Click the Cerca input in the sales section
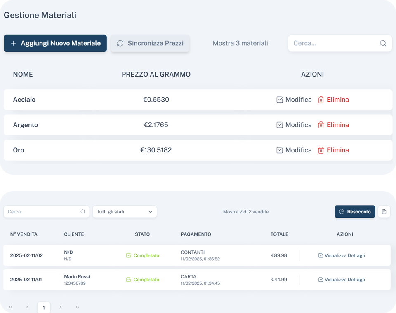Viewport: 396px width, 313px height. tap(41, 211)
